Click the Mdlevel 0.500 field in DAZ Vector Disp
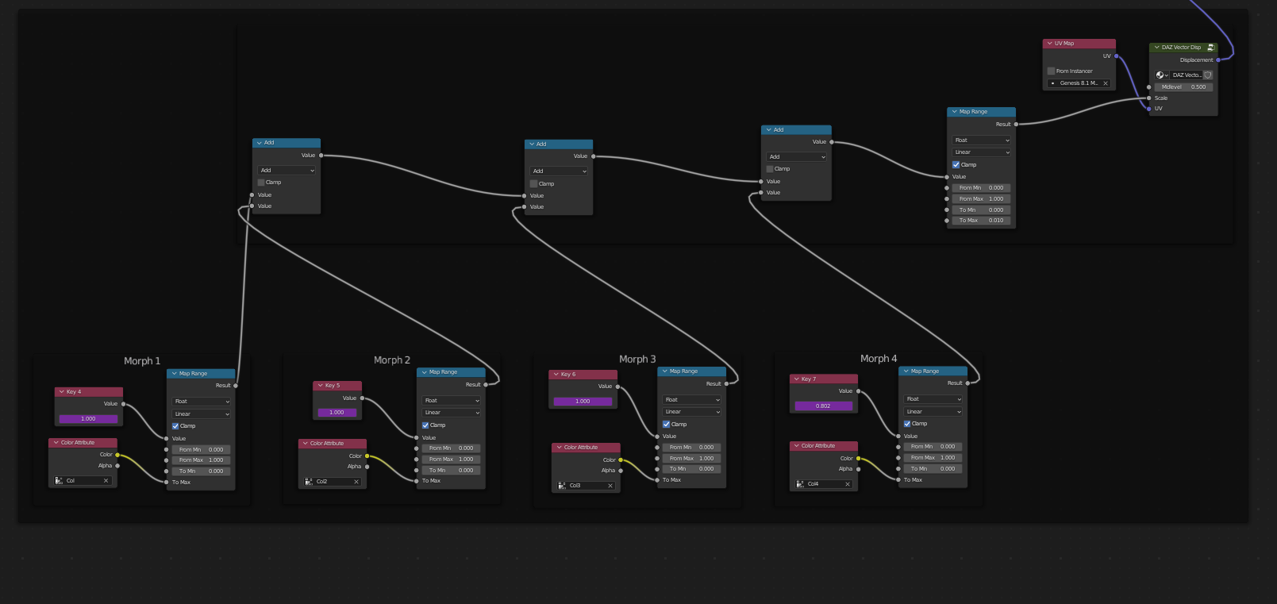Viewport: 1277px width, 604px height. [x=1183, y=87]
